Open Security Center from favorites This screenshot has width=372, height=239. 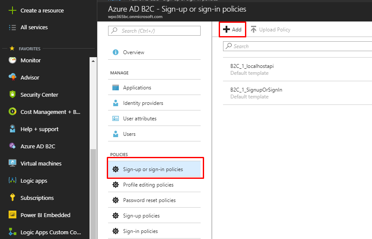pos(39,95)
